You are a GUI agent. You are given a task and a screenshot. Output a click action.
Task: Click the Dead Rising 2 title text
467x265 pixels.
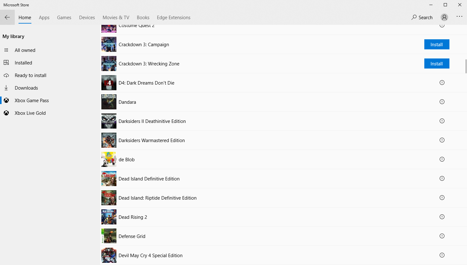point(133,217)
